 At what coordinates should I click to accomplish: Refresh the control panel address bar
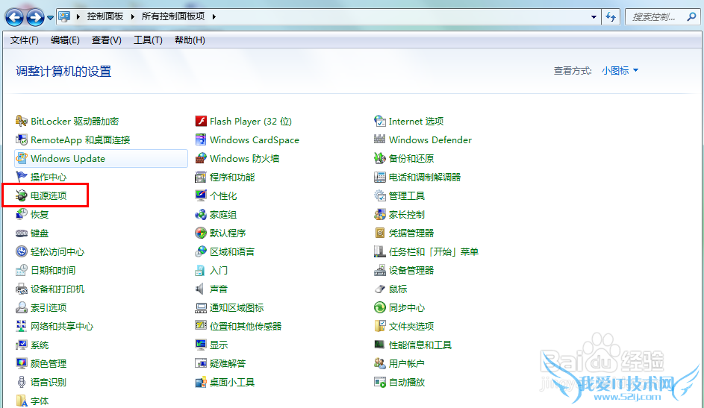point(611,17)
